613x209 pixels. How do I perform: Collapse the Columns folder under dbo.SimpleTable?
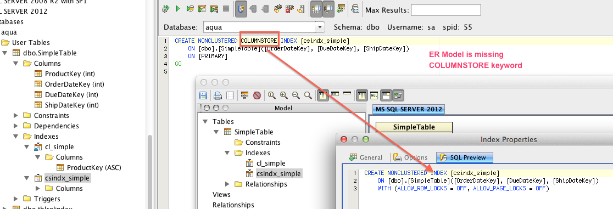pos(16,63)
